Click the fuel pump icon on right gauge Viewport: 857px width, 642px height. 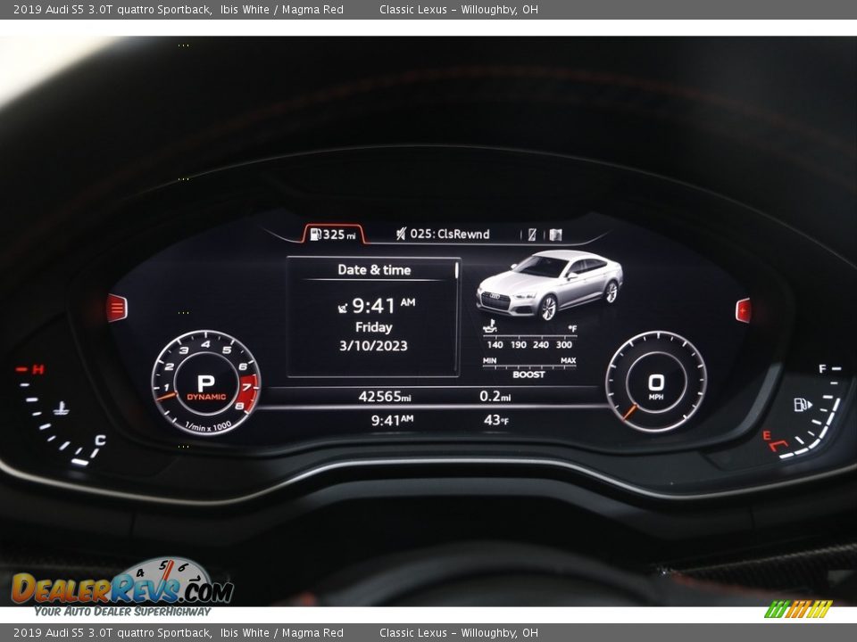(x=803, y=405)
